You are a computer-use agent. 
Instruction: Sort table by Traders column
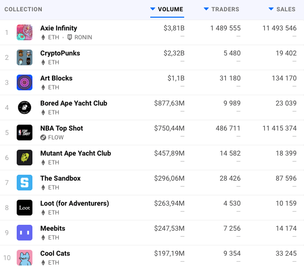click(221, 9)
